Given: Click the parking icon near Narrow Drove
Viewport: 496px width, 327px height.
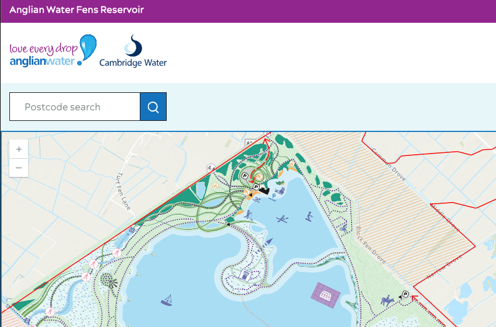Looking at the screenshot, I should [x=405, y=294].
